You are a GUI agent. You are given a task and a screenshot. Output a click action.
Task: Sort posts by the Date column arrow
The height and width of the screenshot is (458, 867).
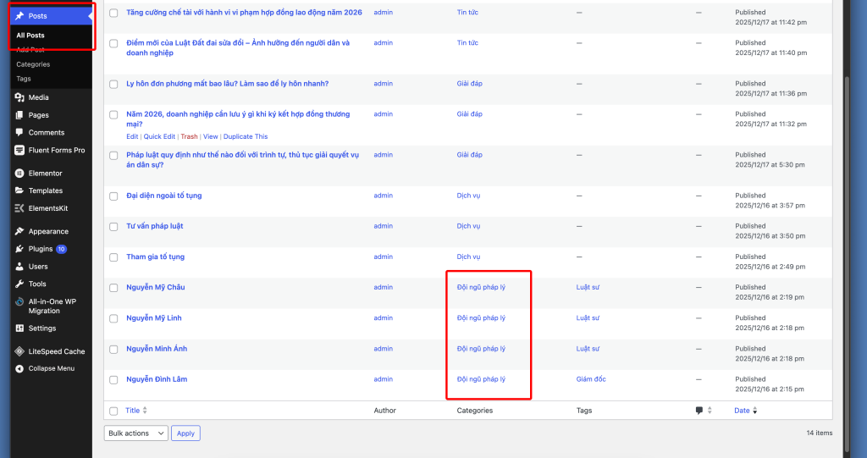755,411
